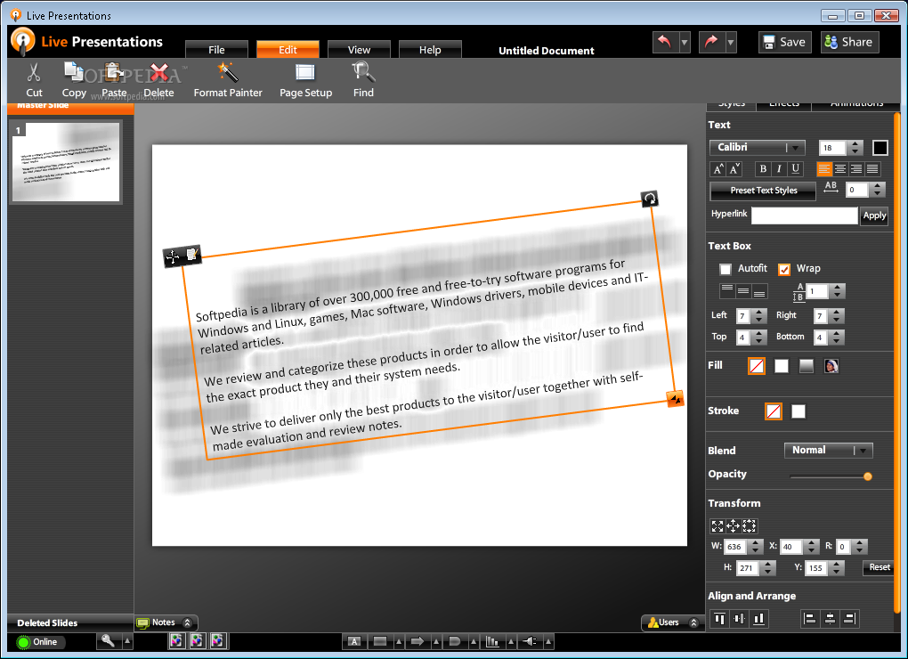Activate the Format Painter
908x659 pixels.
[228, 80]
